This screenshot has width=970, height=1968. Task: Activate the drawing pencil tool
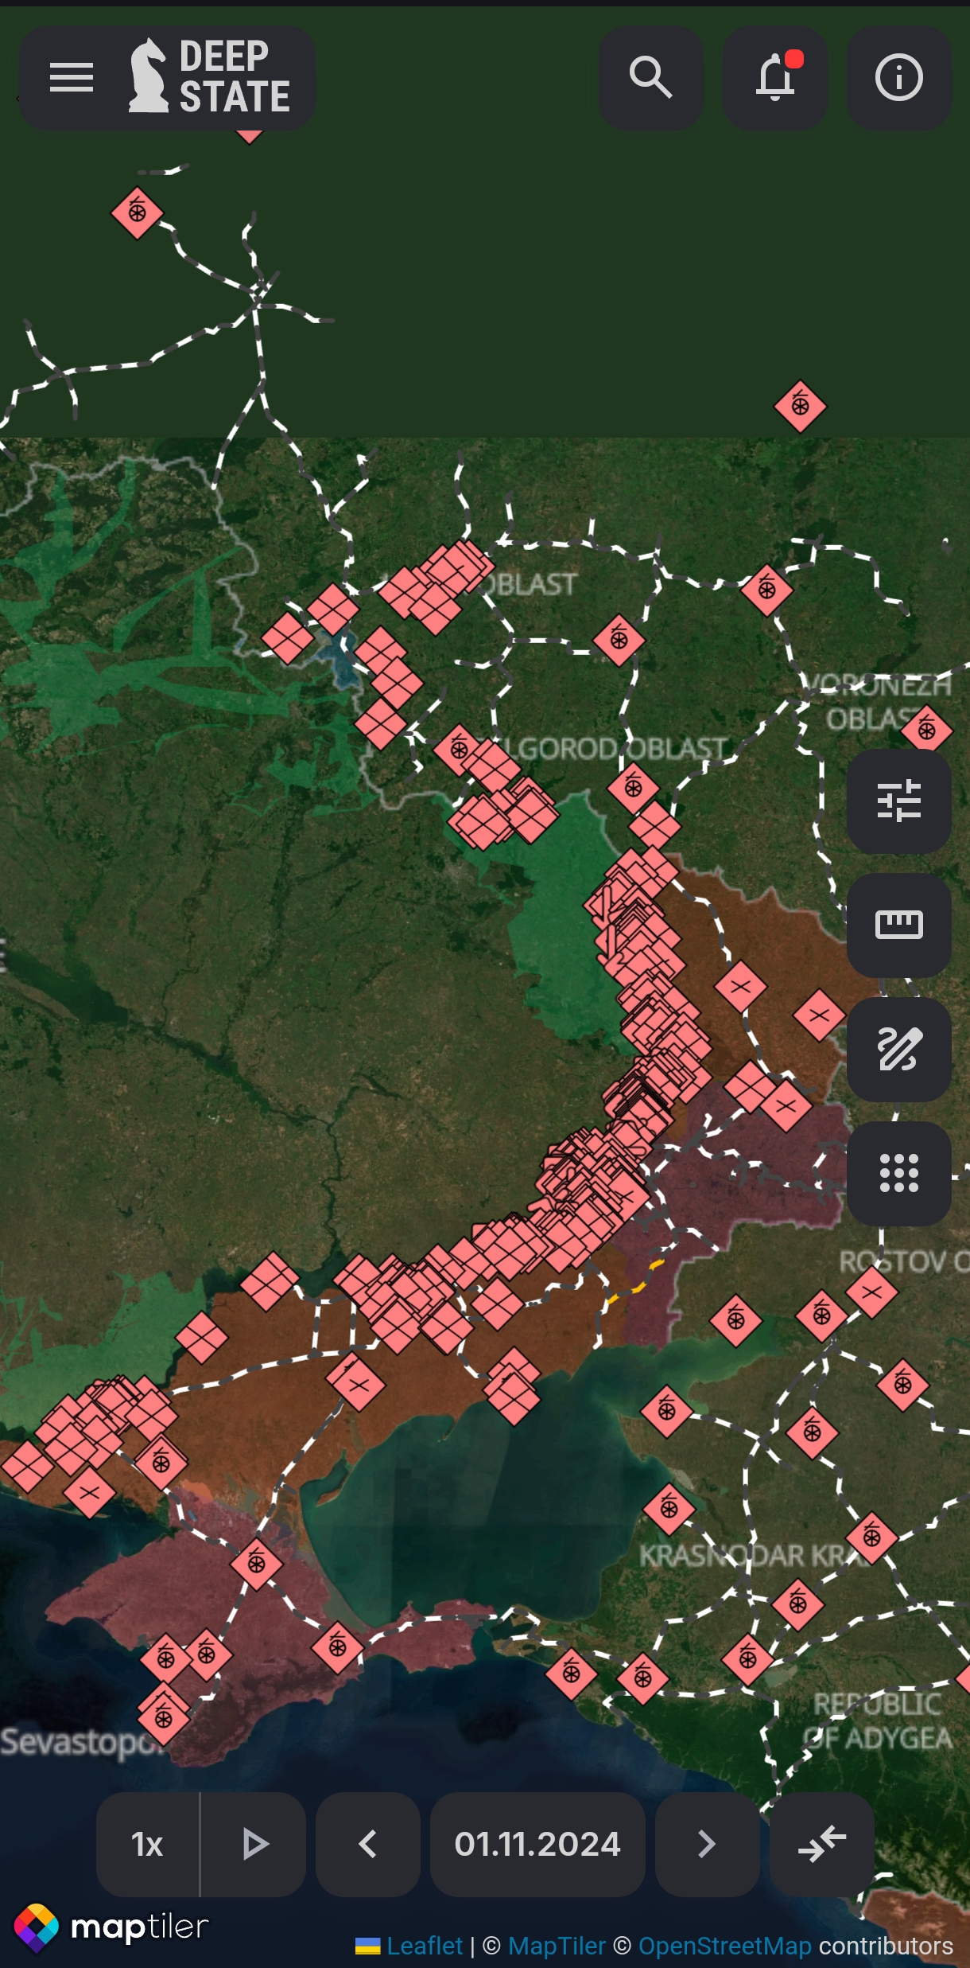[x=898, y=1049]
